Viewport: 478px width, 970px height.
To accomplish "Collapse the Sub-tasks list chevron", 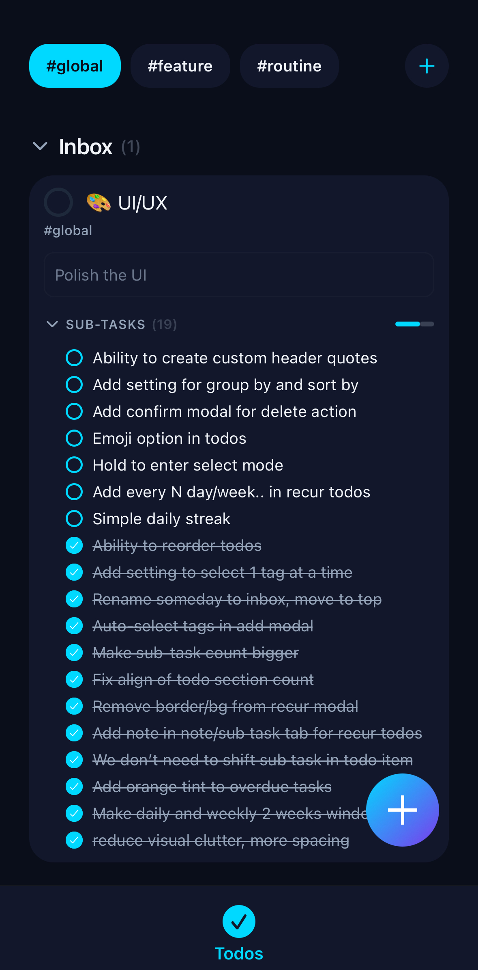I will click(x=52, y=324).
